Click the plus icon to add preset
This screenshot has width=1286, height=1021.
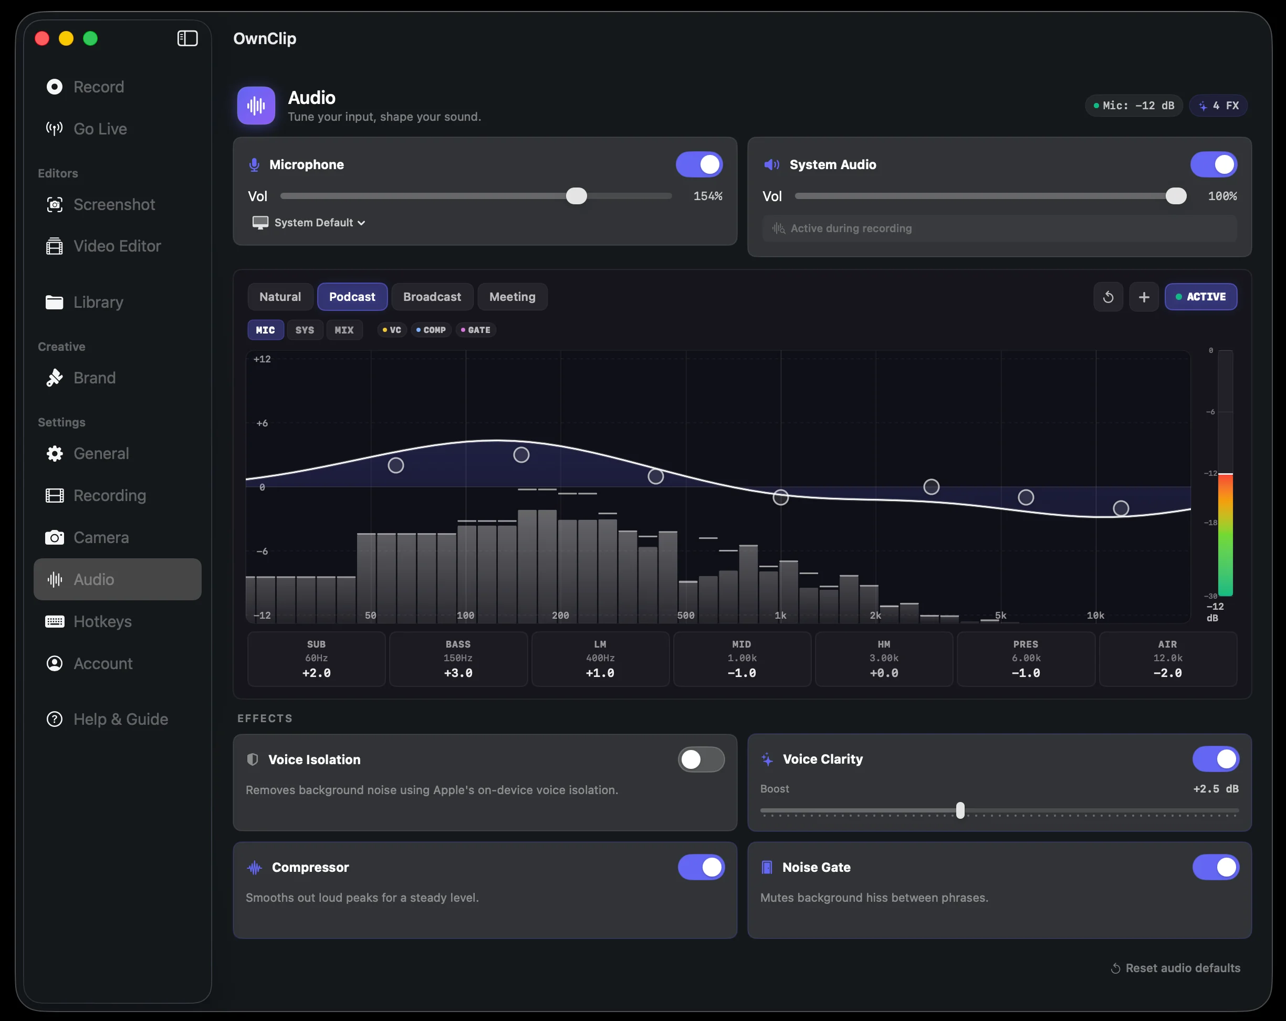[1144, 297]
